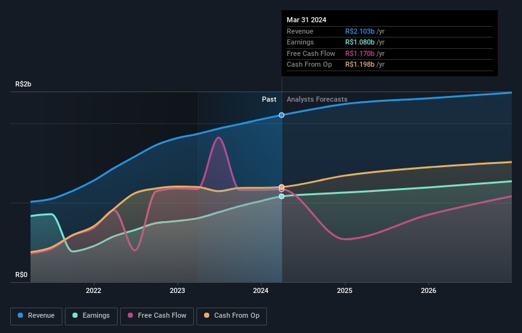Click the 2023 x-axis label
This screenshot has height=333, width=522.
click(x=177, y=291)
